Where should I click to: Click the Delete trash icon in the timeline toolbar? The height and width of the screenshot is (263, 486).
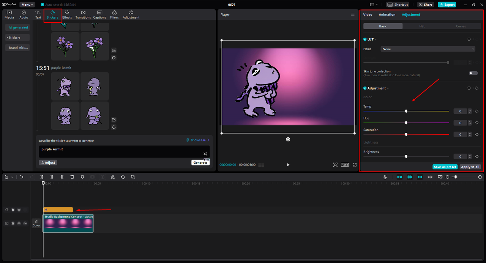click(x=72, y=177)
